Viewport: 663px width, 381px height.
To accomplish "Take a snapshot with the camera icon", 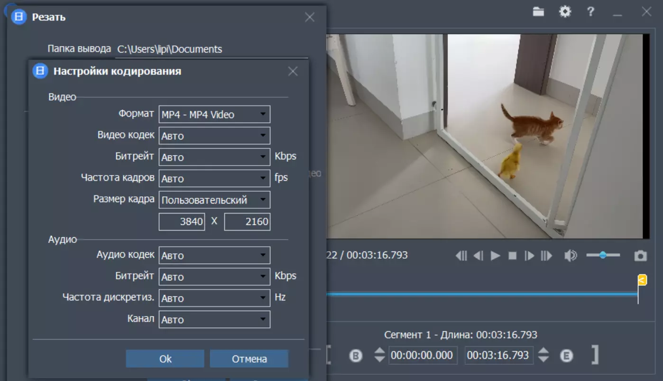I will (x=640, y=256).
